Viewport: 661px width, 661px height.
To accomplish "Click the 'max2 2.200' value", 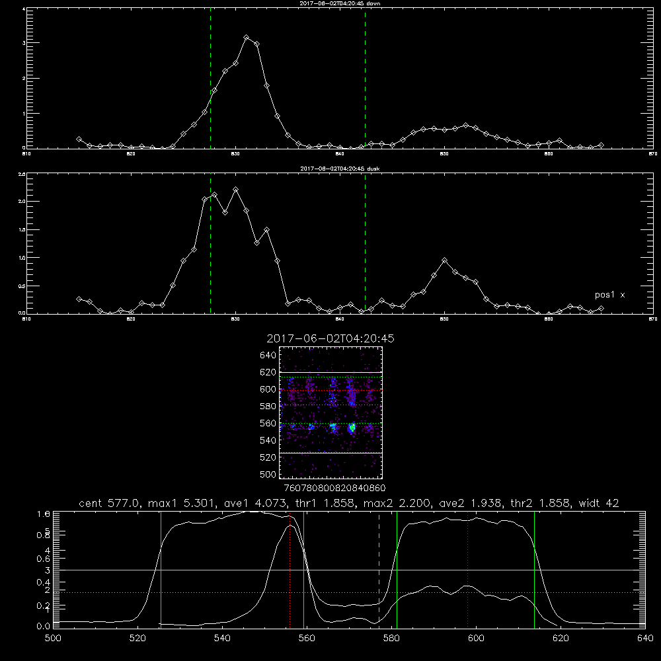I will (397, 503).
